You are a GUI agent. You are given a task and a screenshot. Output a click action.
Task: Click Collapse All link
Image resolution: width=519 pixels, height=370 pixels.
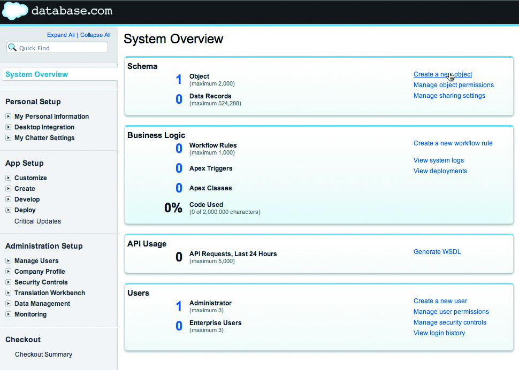coord(95,35)
